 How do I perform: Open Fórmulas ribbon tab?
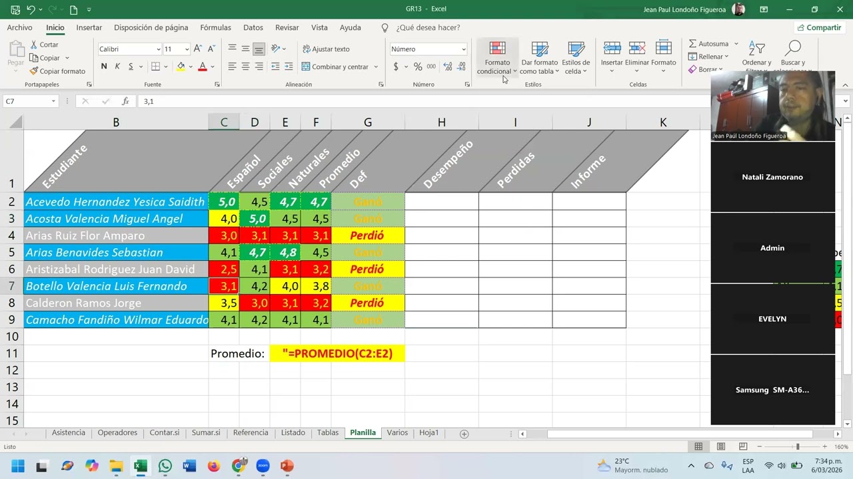tap(215, 28)
